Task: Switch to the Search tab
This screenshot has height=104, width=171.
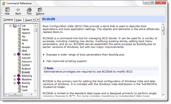Action: (x=28, y=20)
